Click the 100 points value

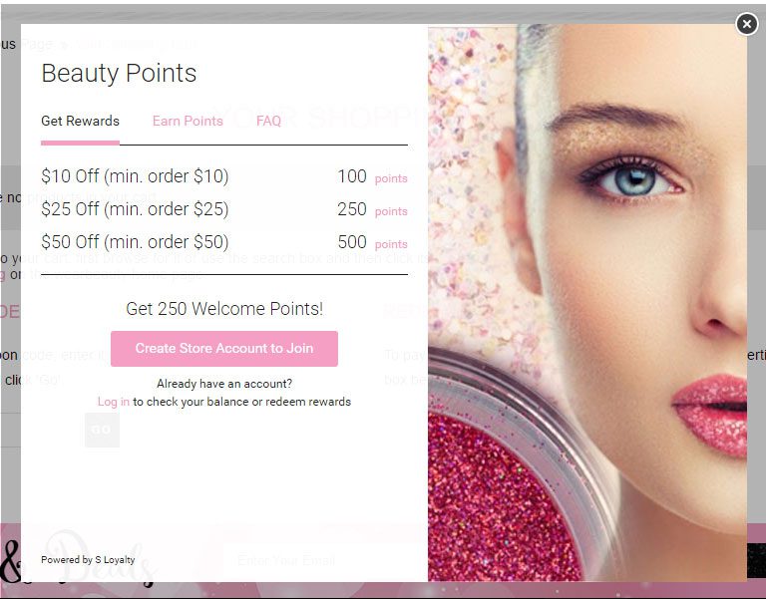coord(372,176)
